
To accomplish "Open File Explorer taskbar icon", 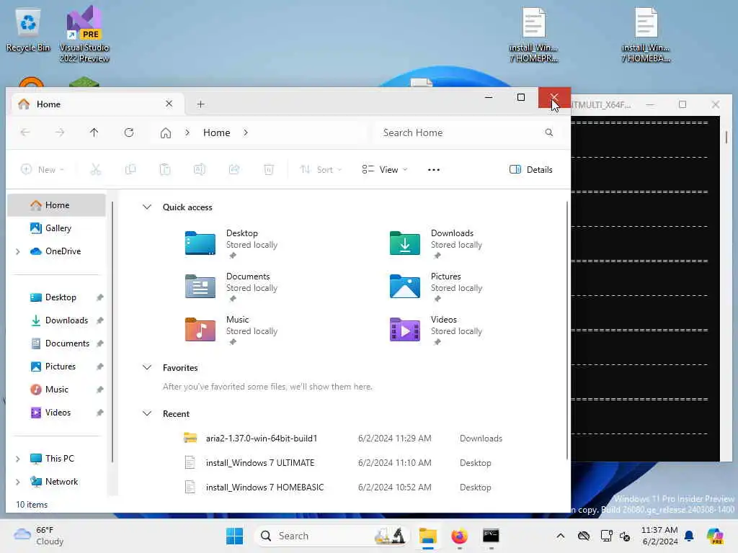I will 428,536.
